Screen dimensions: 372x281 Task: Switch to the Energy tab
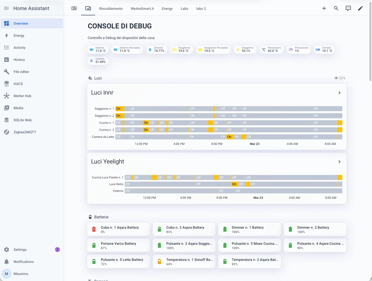pos(167,9)
